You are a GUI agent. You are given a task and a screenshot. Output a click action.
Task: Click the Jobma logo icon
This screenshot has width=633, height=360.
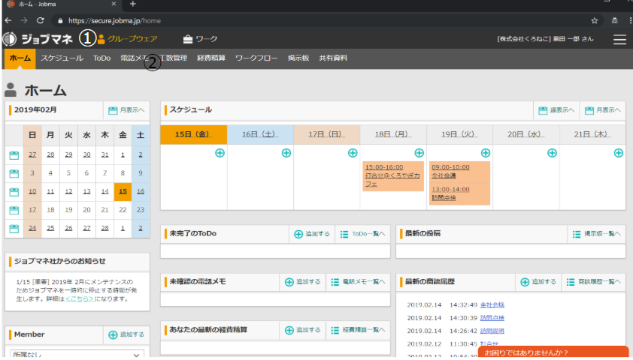click(x=10, y=39)
